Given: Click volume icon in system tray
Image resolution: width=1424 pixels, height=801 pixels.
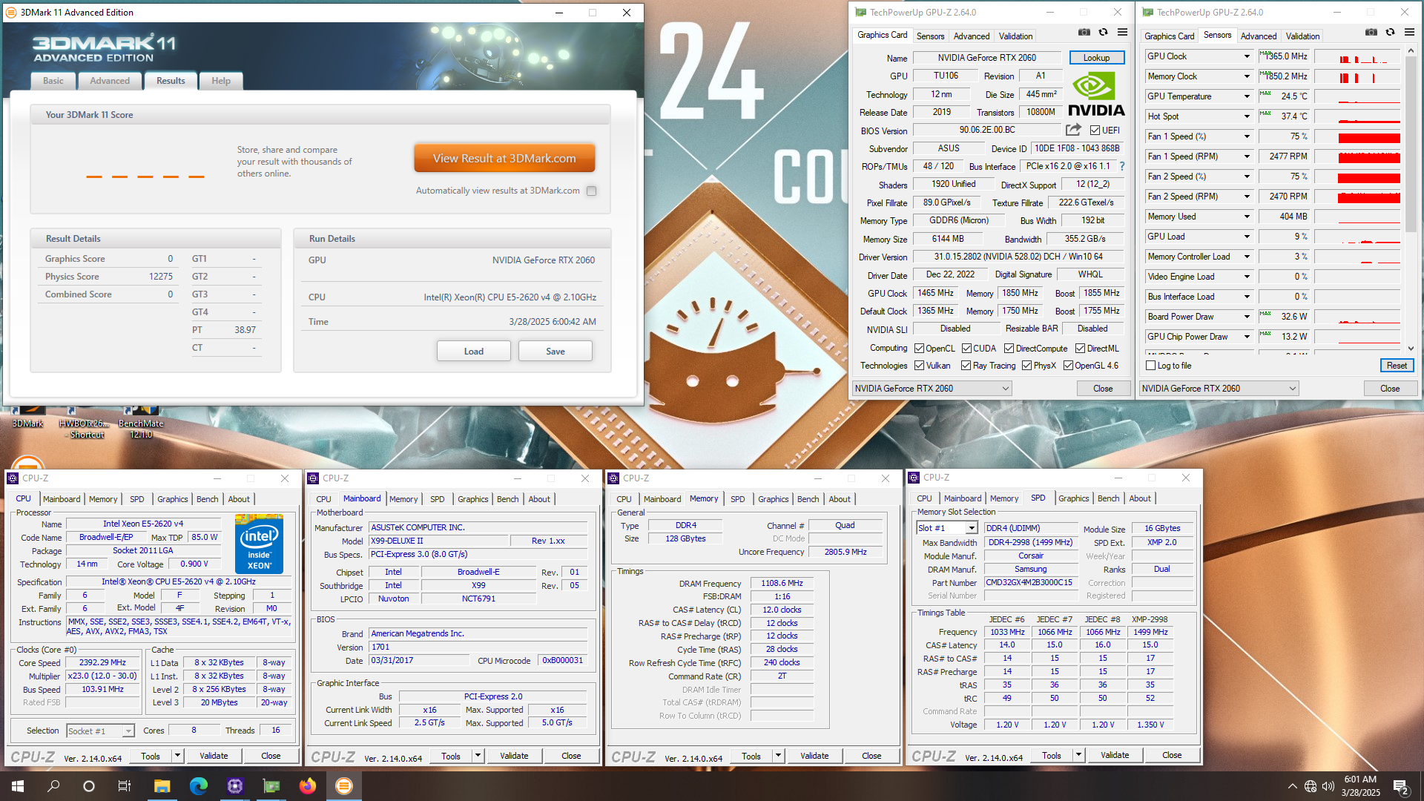Looking at the screenshot, I should tap(1328, 786).
